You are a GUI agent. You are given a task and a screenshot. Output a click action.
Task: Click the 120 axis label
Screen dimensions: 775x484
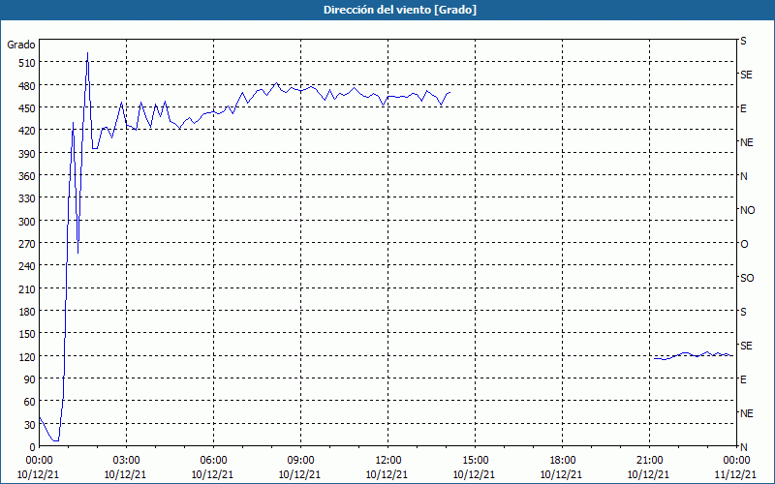click(x=27, y=357)
